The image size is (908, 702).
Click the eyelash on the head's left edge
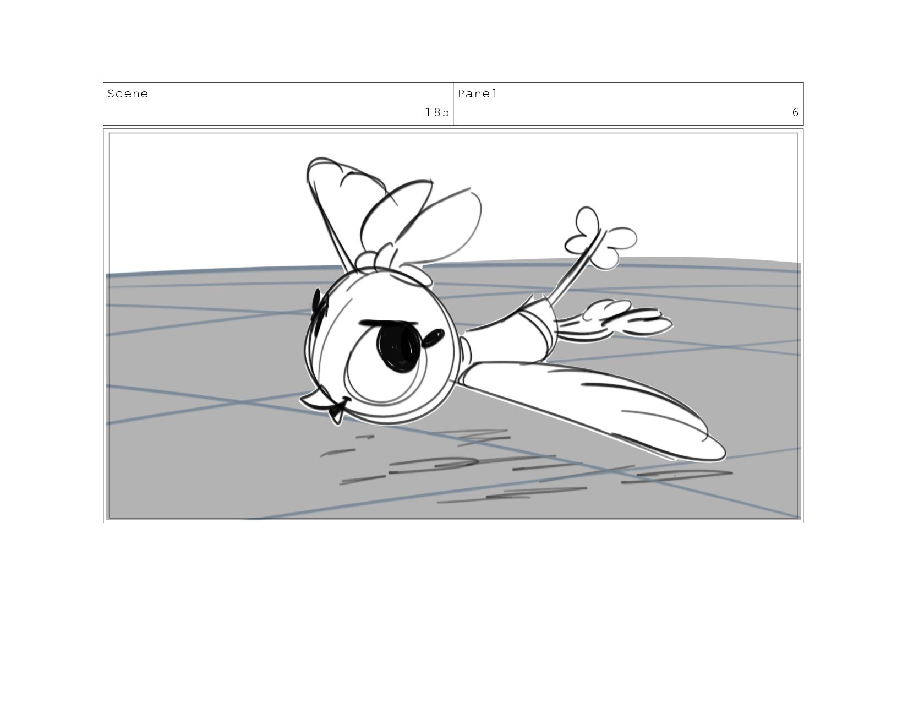[316, 303]
